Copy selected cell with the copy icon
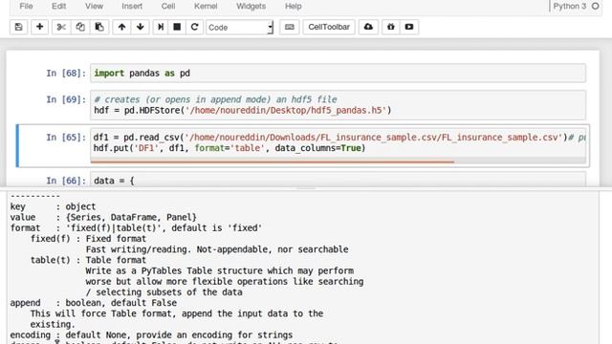This screenshot has width=612, height=344. (80, 27)
